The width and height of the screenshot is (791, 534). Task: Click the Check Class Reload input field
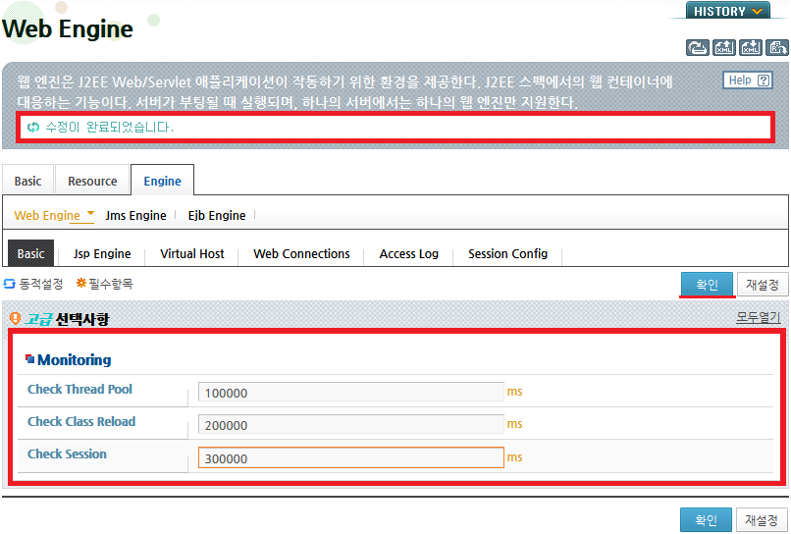[351, 424]
